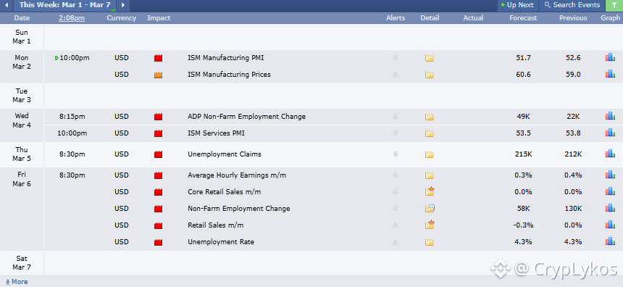
Task: Go to previous week arrow
Action: (7, 5)
